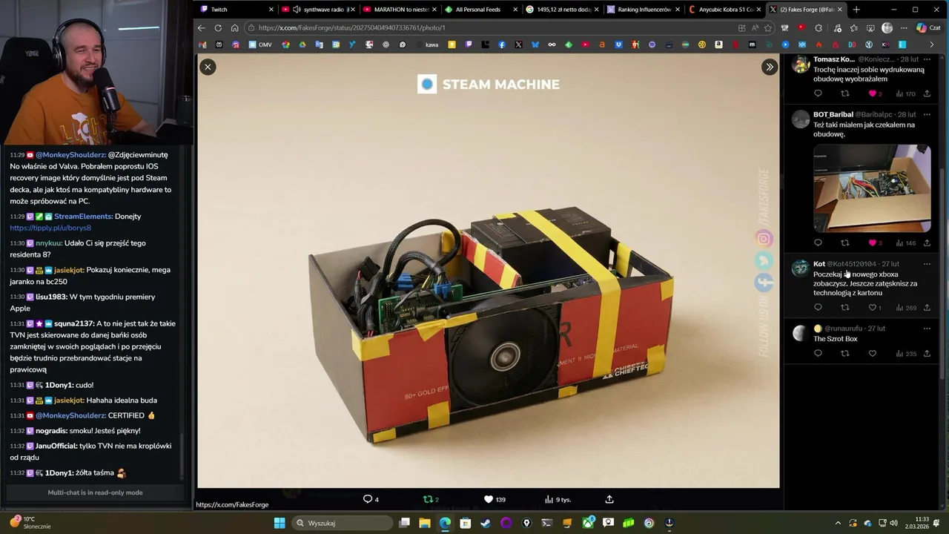The height and width of the screenshot is (534, 949).
Task: Go back in browser history
Action: [201, 27]
